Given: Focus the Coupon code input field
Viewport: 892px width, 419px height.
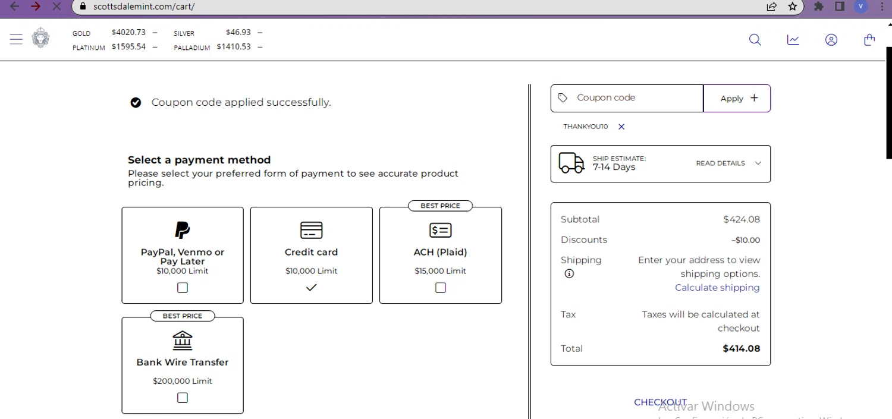Looking at the screenshot, I should pos(627,98).
